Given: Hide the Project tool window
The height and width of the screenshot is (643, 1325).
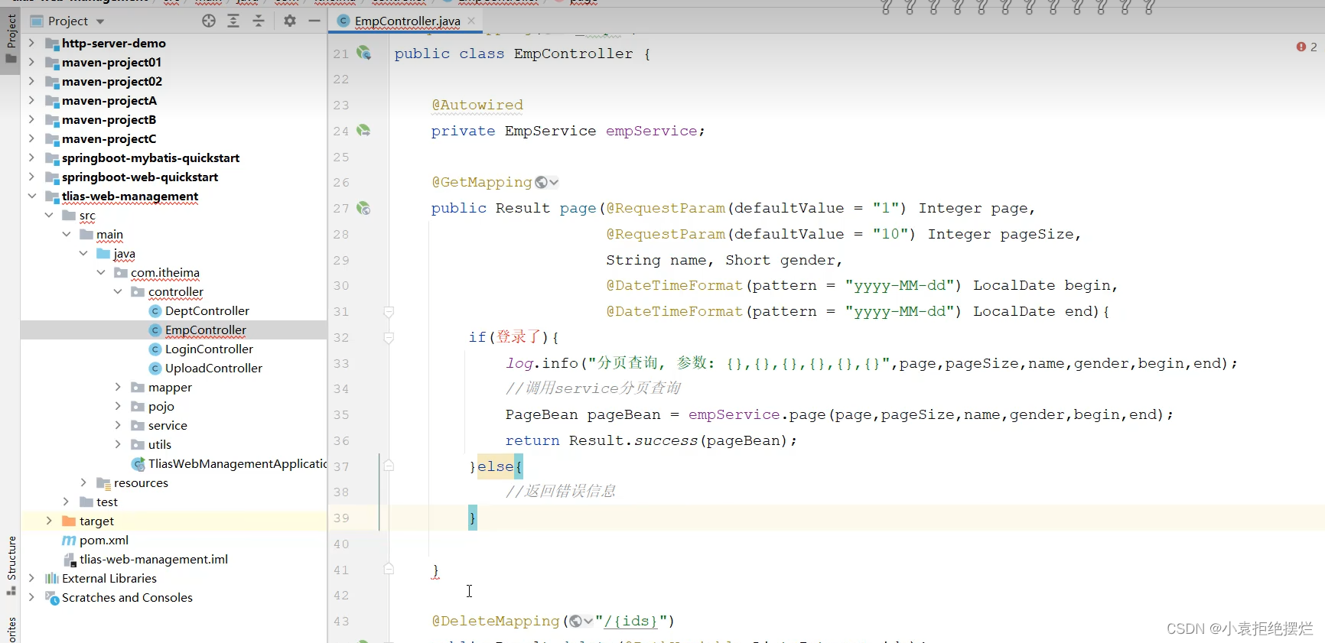Looking at the screenshot, I should coord(314,21).
